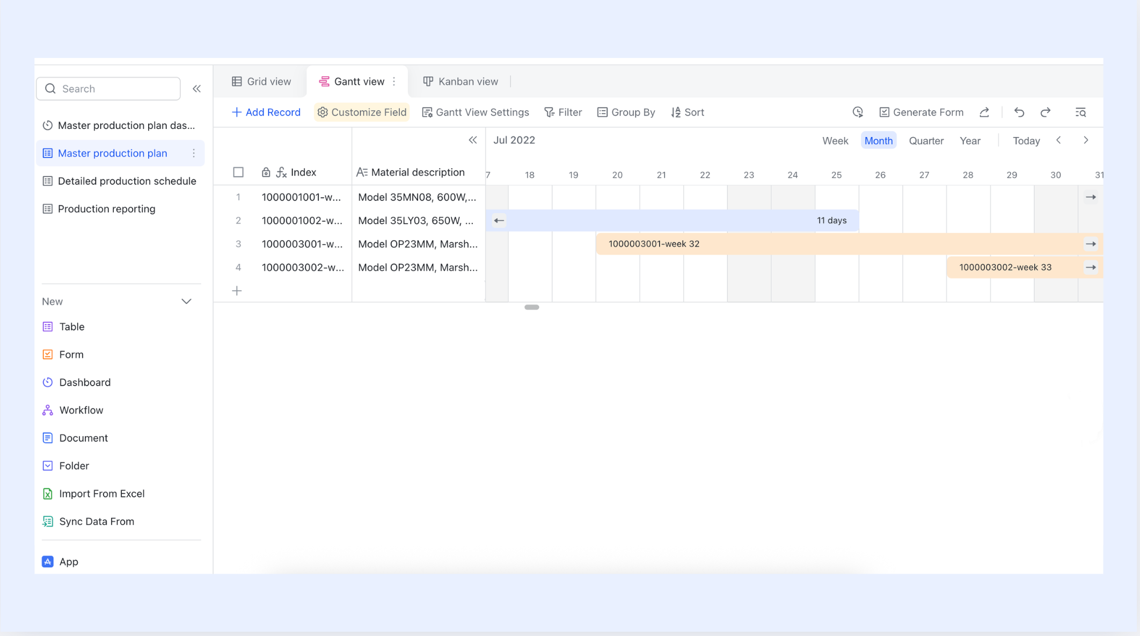
Task: Create a new Table
Action: [63, 327]
